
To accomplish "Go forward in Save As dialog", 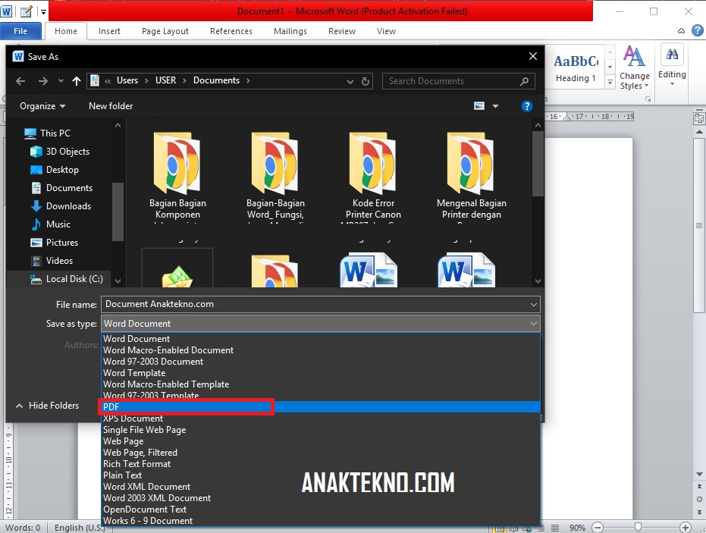I will pos(42,81).
